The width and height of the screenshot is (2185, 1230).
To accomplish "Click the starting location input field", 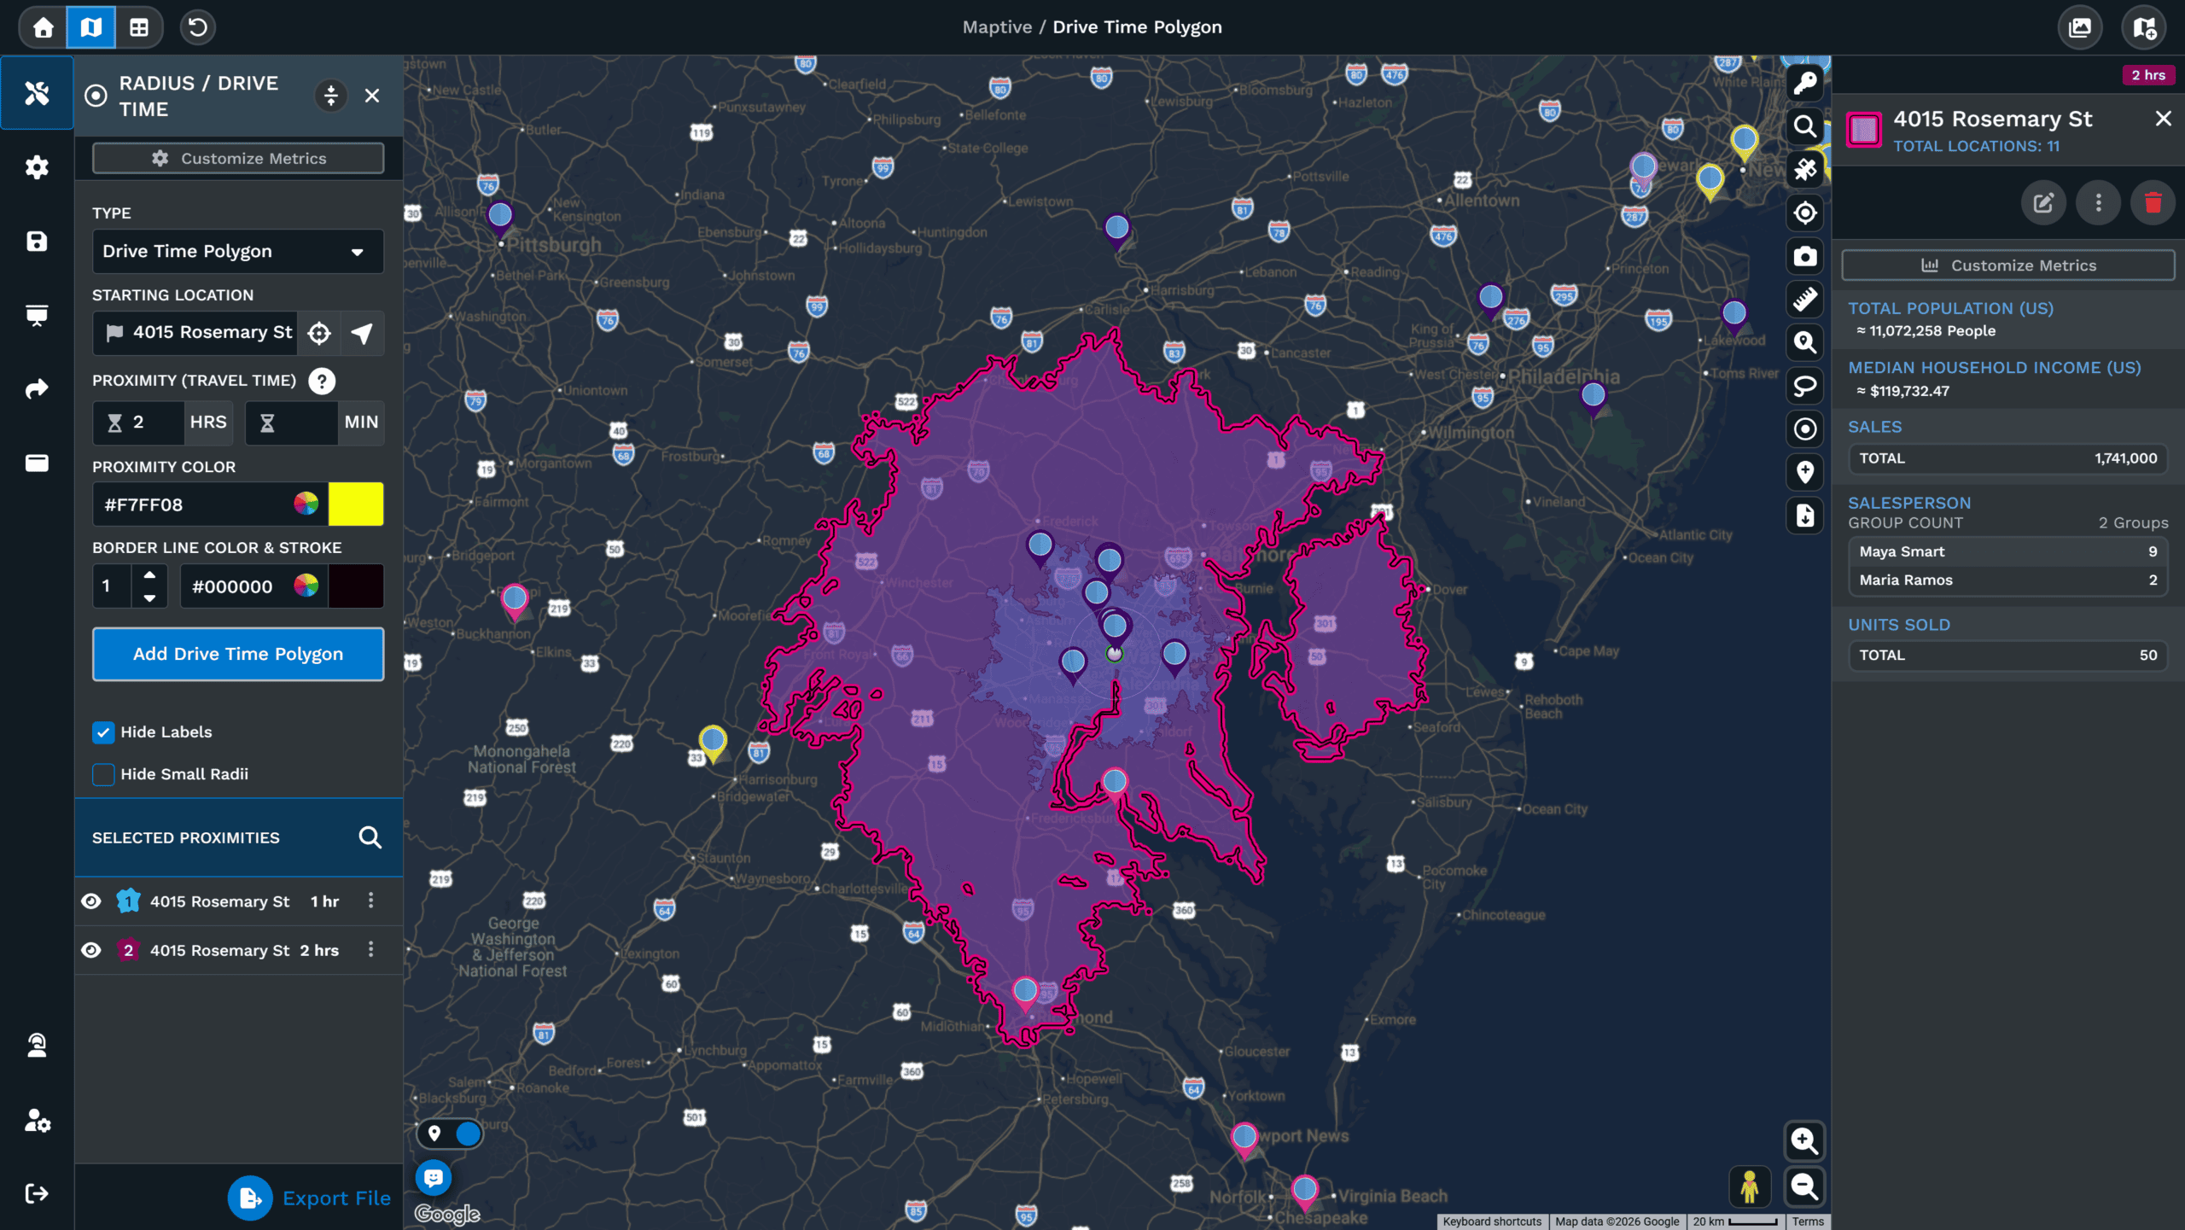I will (x=195, y=333).
